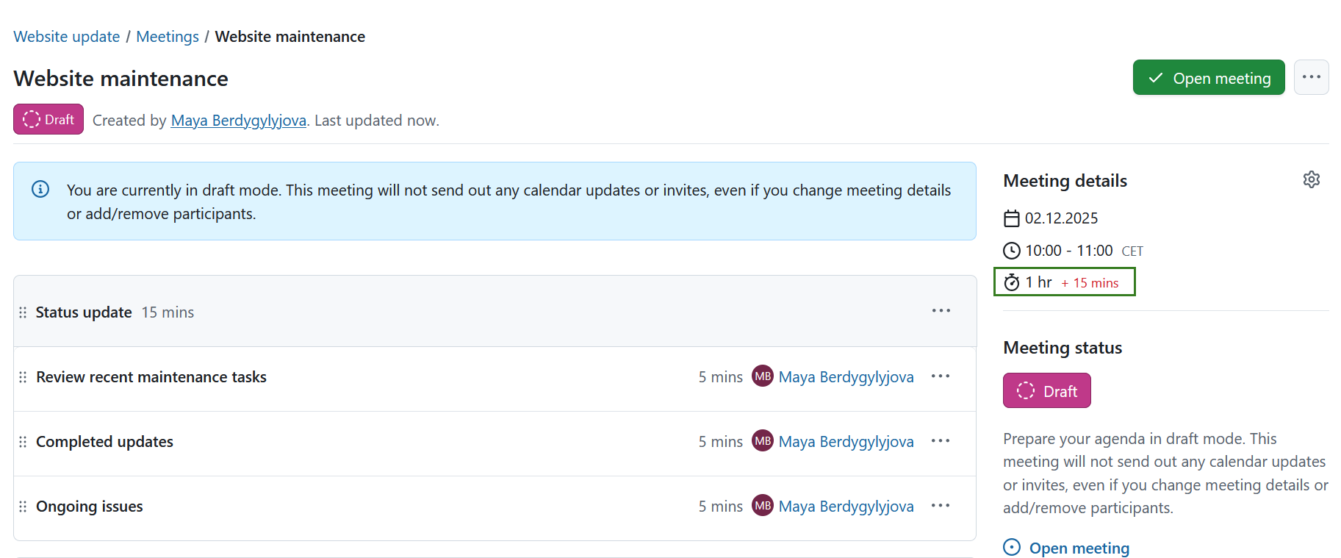Click the Draft status button under Meeting status
The height and width of the screenshot is (558, 1341).
point(1046,390)
